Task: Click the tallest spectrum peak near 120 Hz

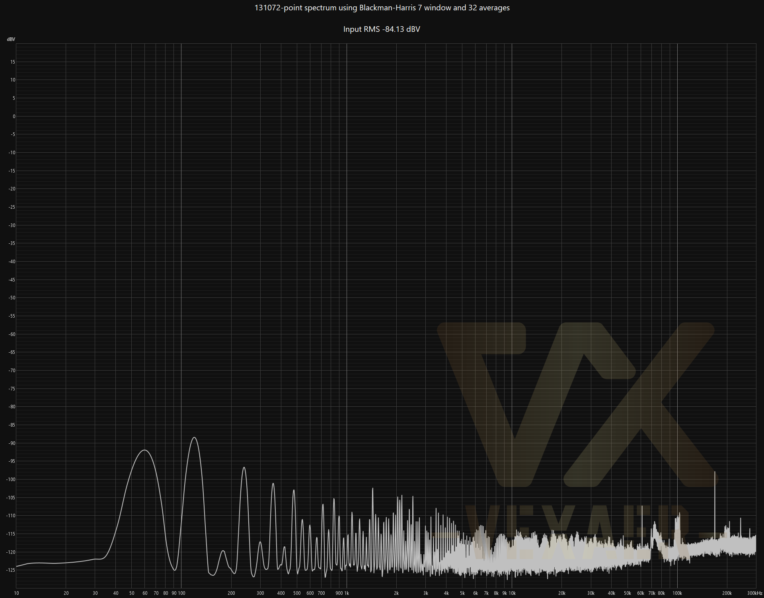Action: tap(194, 437)
